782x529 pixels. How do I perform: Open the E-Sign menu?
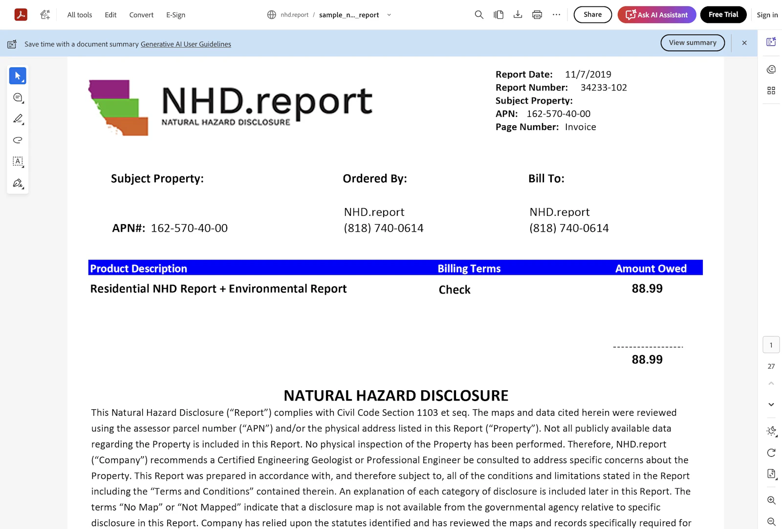point(175,15)
